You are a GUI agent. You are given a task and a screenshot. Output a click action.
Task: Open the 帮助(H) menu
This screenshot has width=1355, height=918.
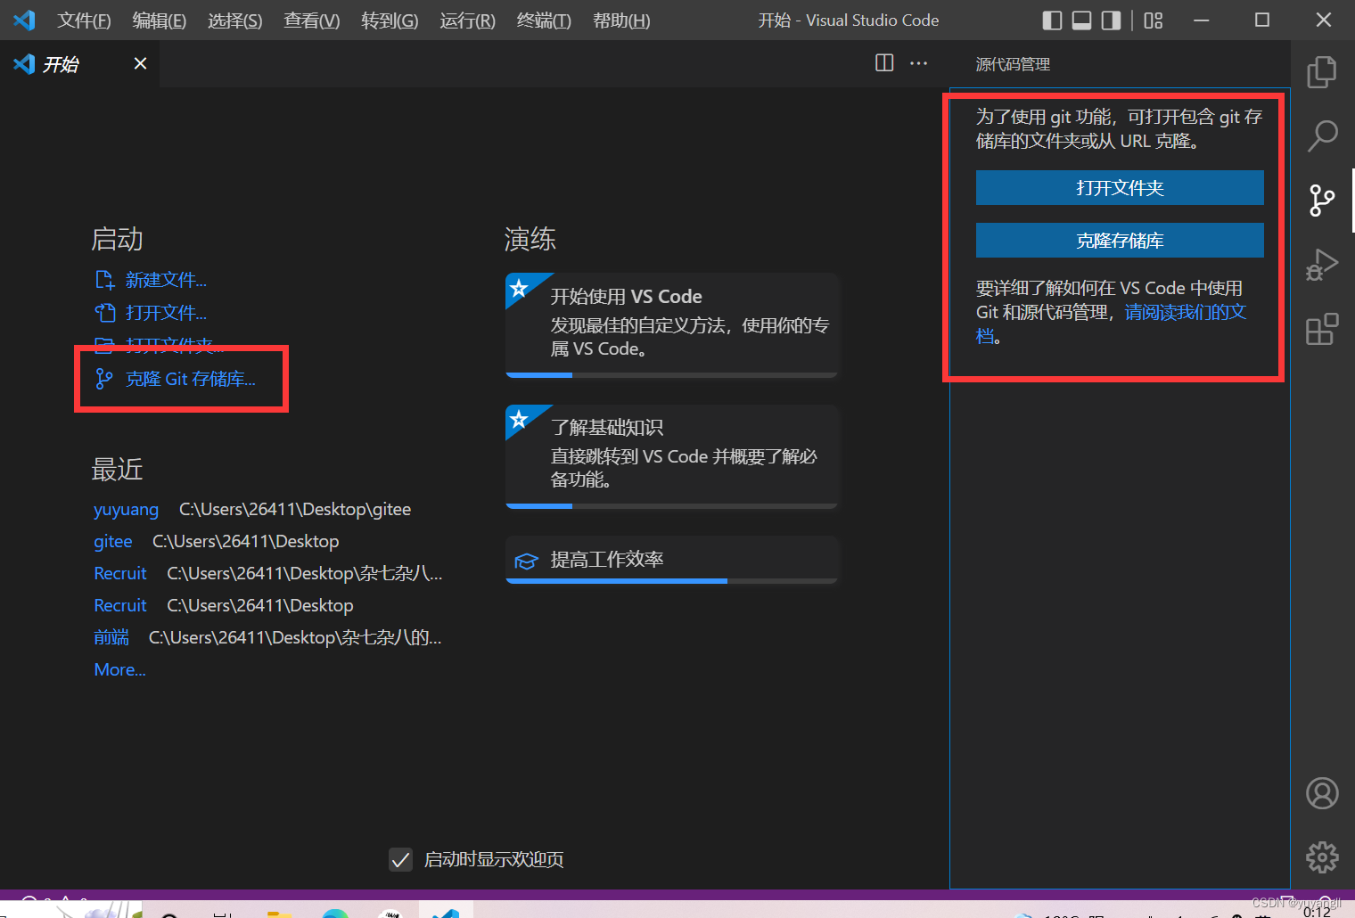pos(621,20)
